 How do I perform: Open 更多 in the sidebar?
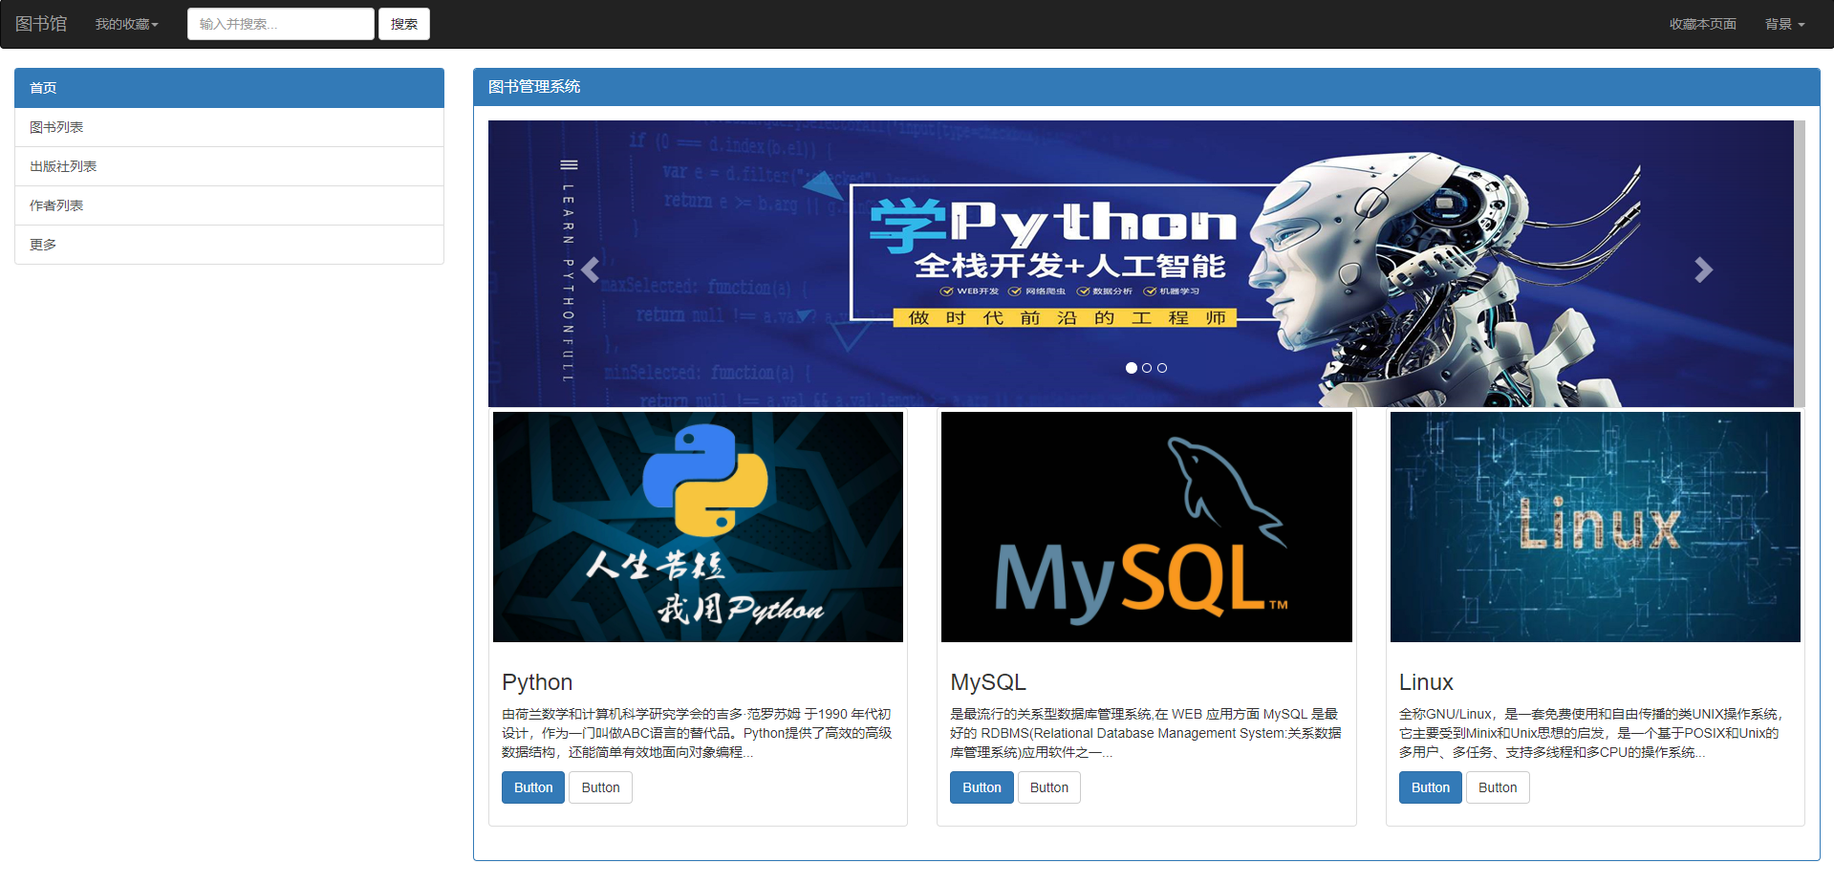click(229, 245)
